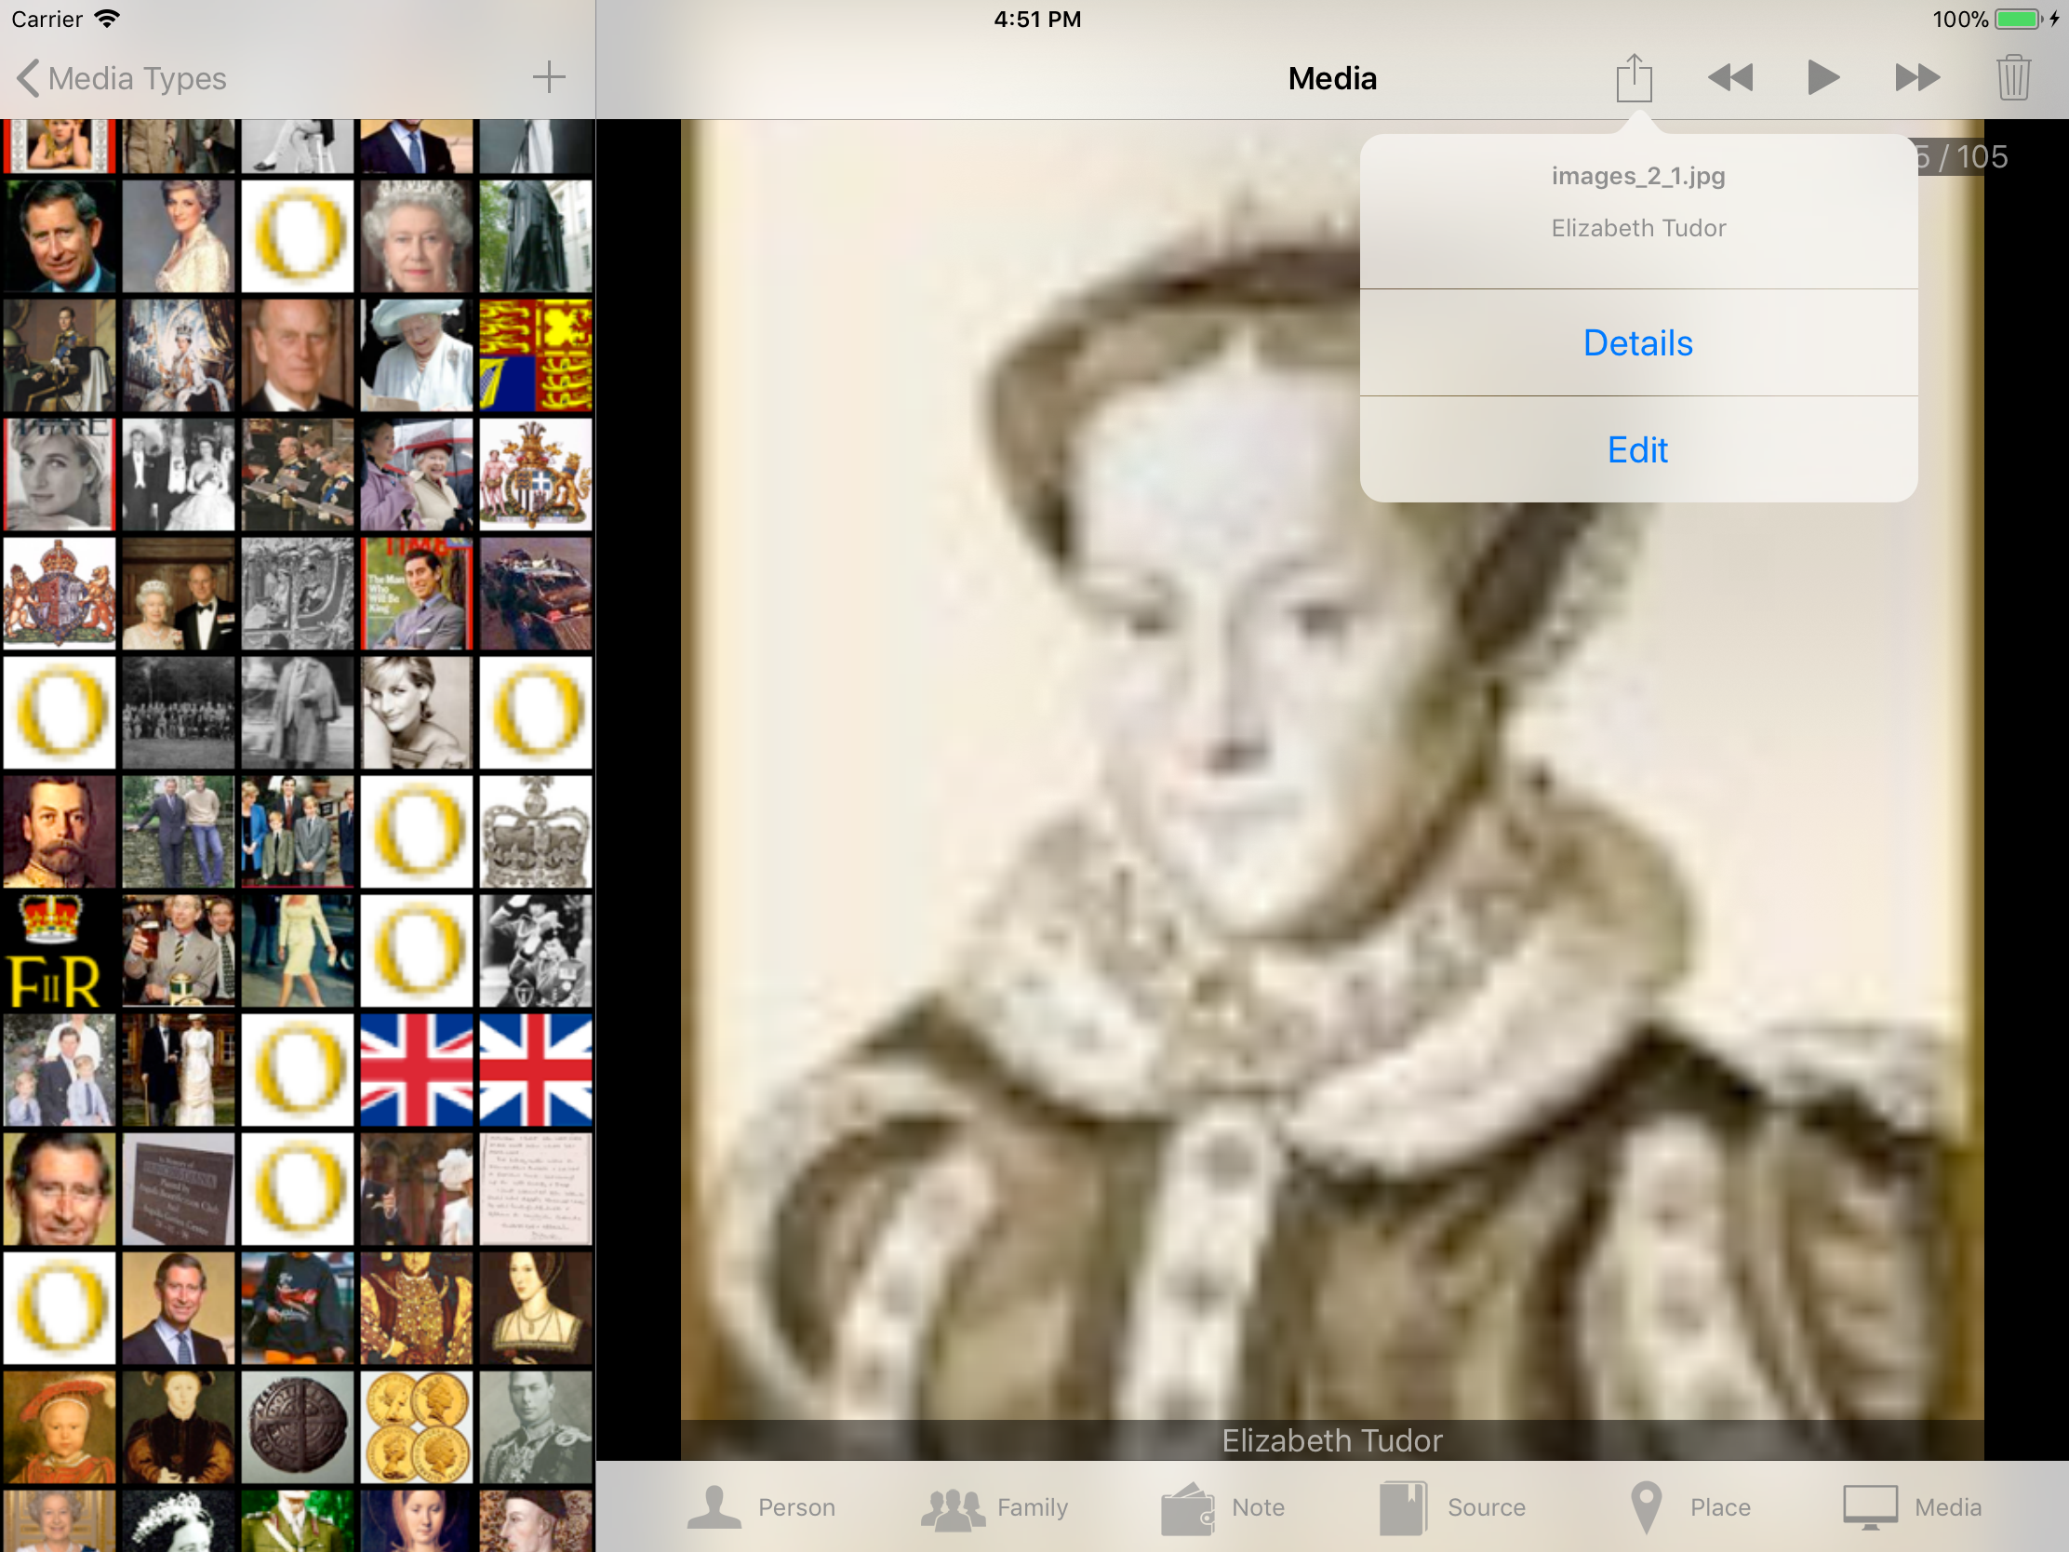Viewport: 2069px width, 1552px height.
Task: Select the FIIR crown emblem thumbnail
Action: click(x=59, y=951)
